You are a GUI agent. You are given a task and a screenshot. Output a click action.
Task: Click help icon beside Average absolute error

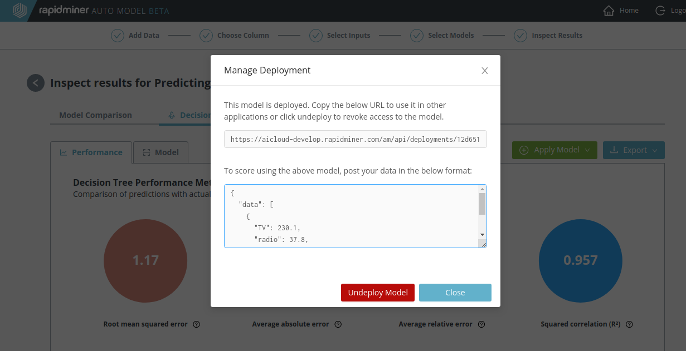[338, 324]
